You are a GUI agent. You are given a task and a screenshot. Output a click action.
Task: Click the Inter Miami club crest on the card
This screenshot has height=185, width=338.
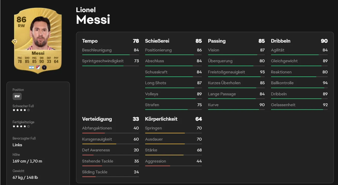(x=44, y=67)
